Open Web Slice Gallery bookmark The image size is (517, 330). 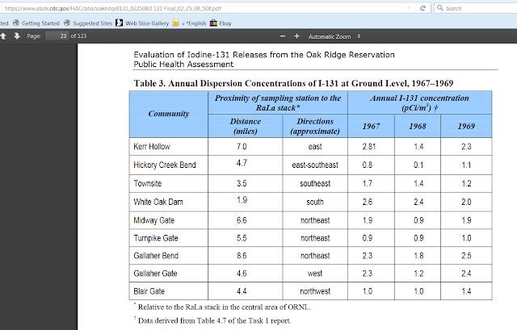tap(142, 23)
